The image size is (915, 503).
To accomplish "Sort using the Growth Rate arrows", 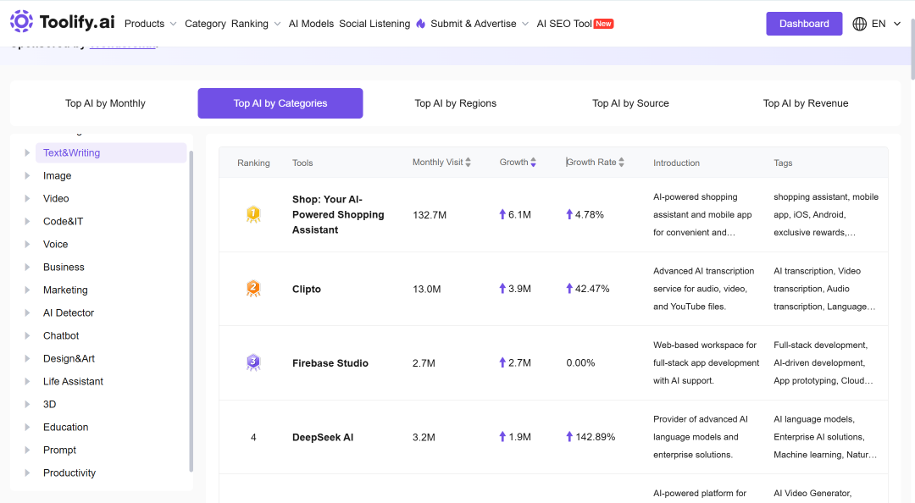I will point(622,163).
